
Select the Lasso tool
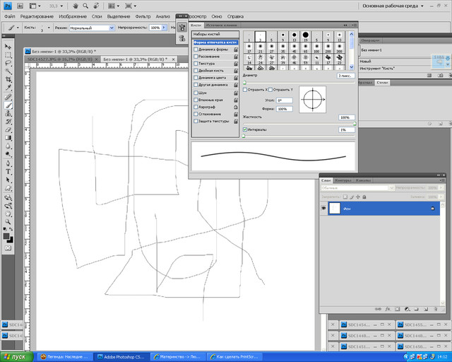[x=8, y=63]
